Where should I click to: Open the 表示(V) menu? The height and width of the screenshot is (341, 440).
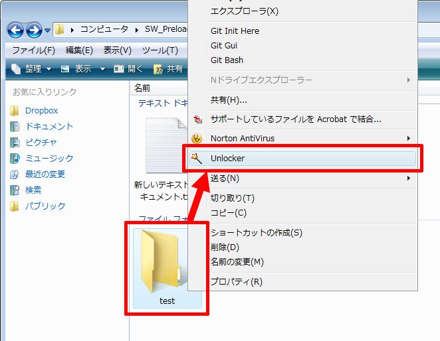tap(117, 50)
